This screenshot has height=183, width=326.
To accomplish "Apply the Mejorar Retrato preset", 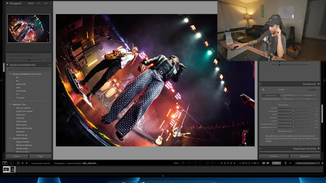I will (x=23, y=142).
